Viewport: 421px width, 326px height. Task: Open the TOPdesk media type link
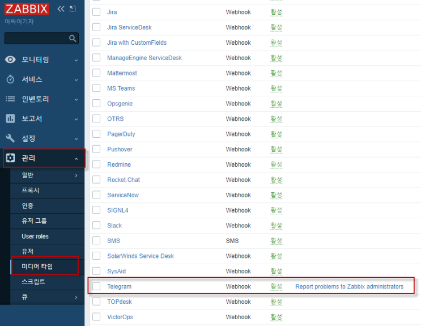pyautogui.click(x=120, y=302)
